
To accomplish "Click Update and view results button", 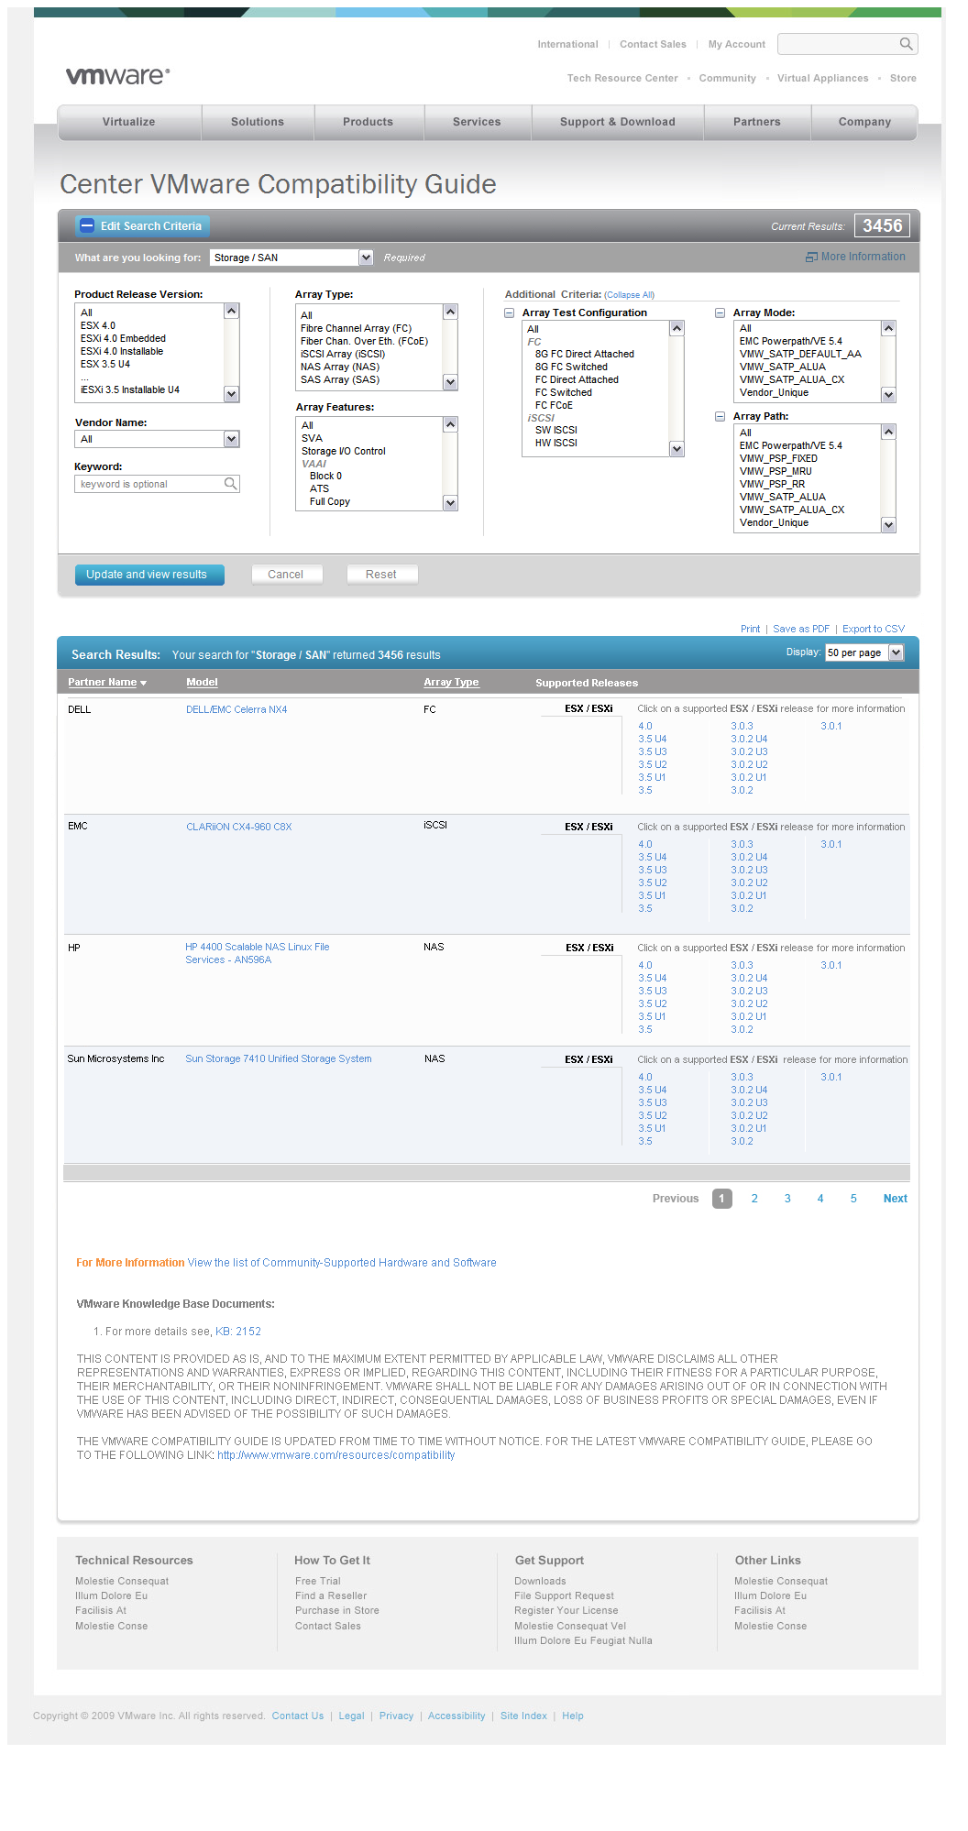I will click(x=149, y=575).
